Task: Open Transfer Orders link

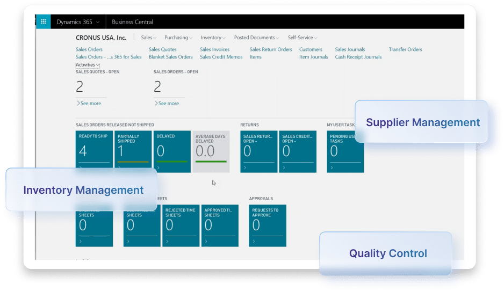Action: point(405,49)
